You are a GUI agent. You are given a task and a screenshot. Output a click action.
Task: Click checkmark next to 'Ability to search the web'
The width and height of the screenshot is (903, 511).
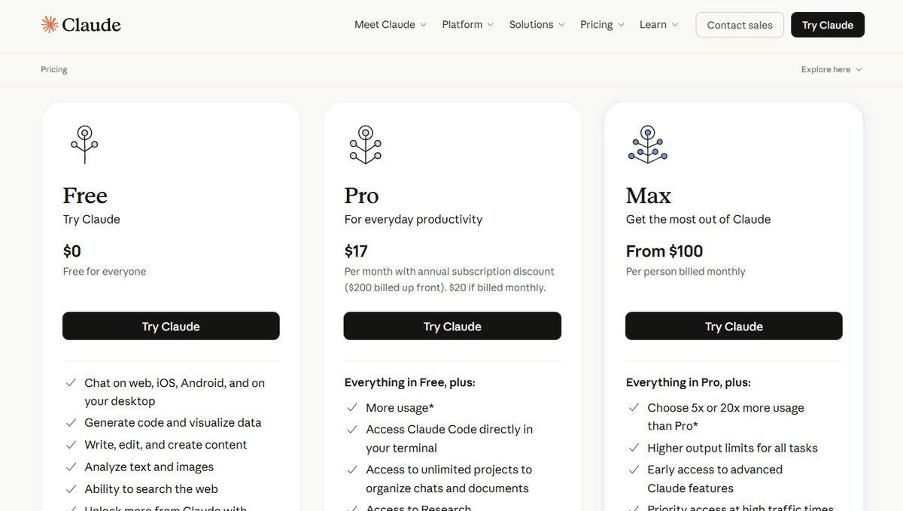click(x=71, y=489)
